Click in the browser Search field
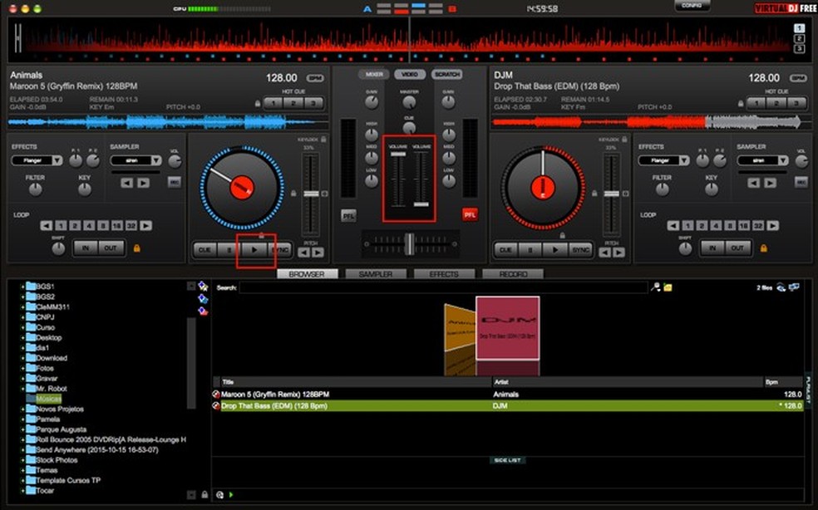 443,287
